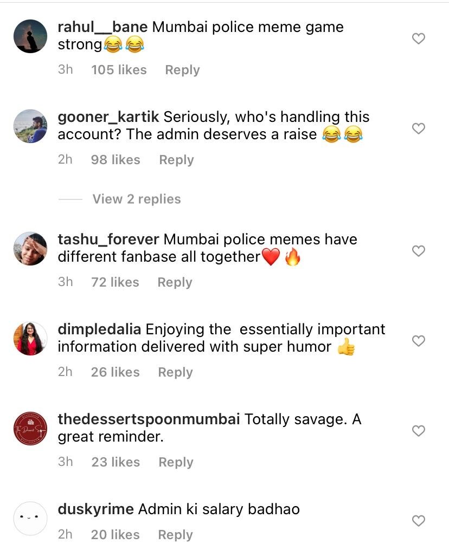
Task: Like thedessertspoonmumbai's comment
Action: (418, 431)
